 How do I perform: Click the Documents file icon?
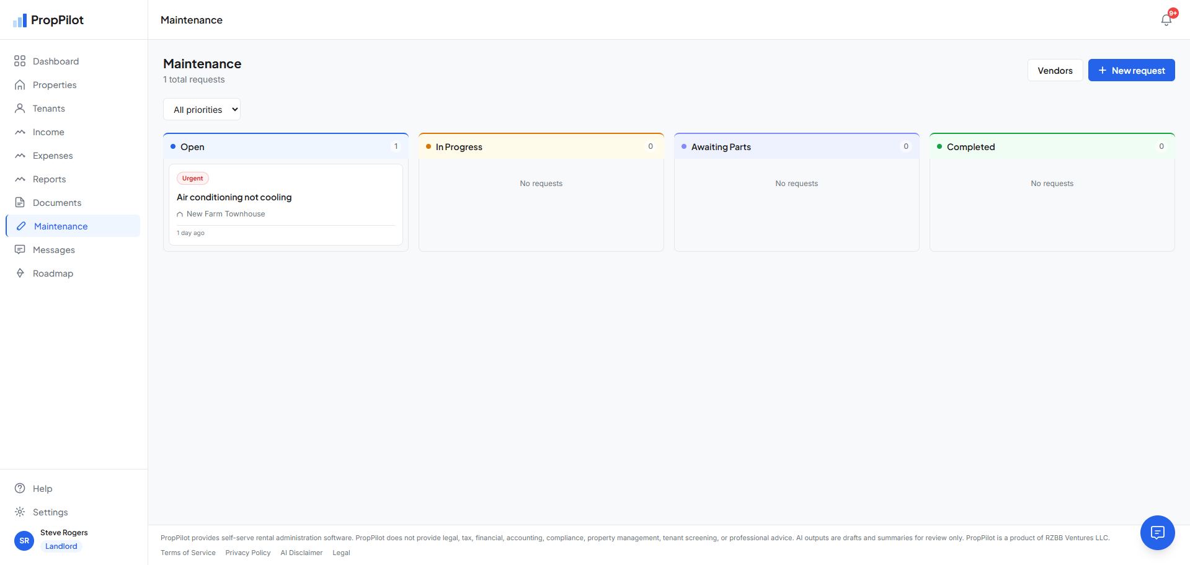pos(20,202)
